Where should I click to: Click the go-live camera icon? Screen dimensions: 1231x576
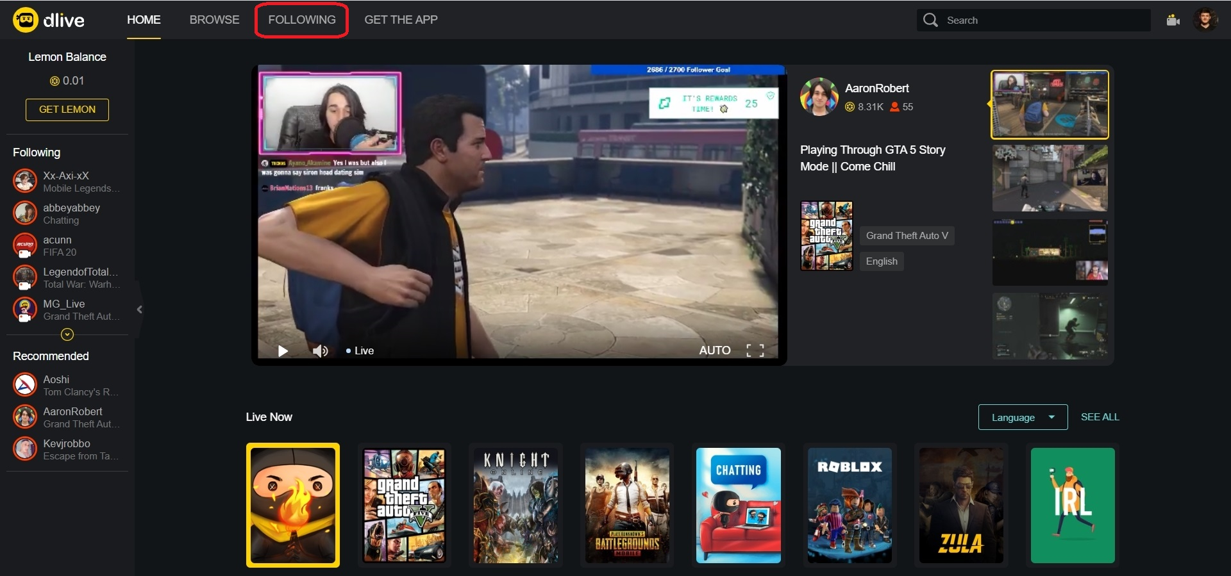(1173, 20)
